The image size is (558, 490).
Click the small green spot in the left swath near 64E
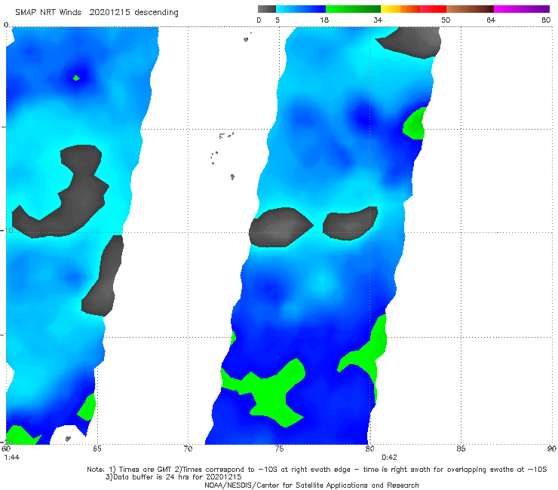(76, 78)
